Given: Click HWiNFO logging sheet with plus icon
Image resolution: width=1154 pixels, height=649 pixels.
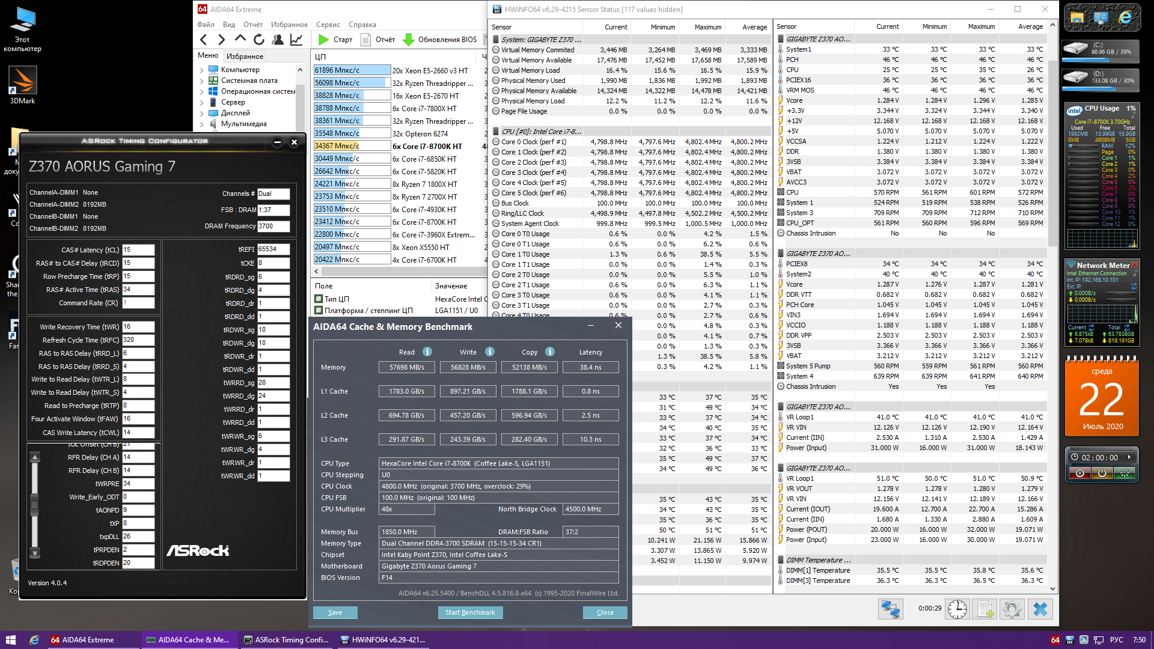Looking at the screenshot, I should 985,609.
